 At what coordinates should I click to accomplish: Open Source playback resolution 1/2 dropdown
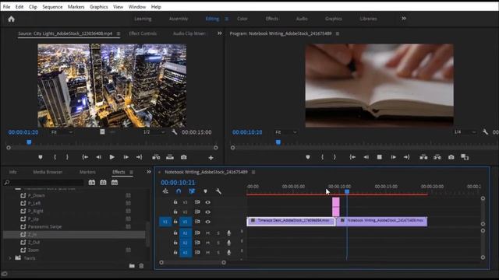pyautogui.click(x=154, y=132)
